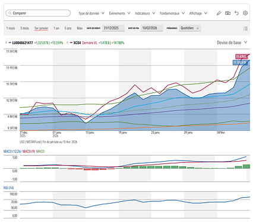Viewport: 253px width, 222px height.
Task: Select the 1er janvier period
Action: pyautogui.click(x=41, y=28)
